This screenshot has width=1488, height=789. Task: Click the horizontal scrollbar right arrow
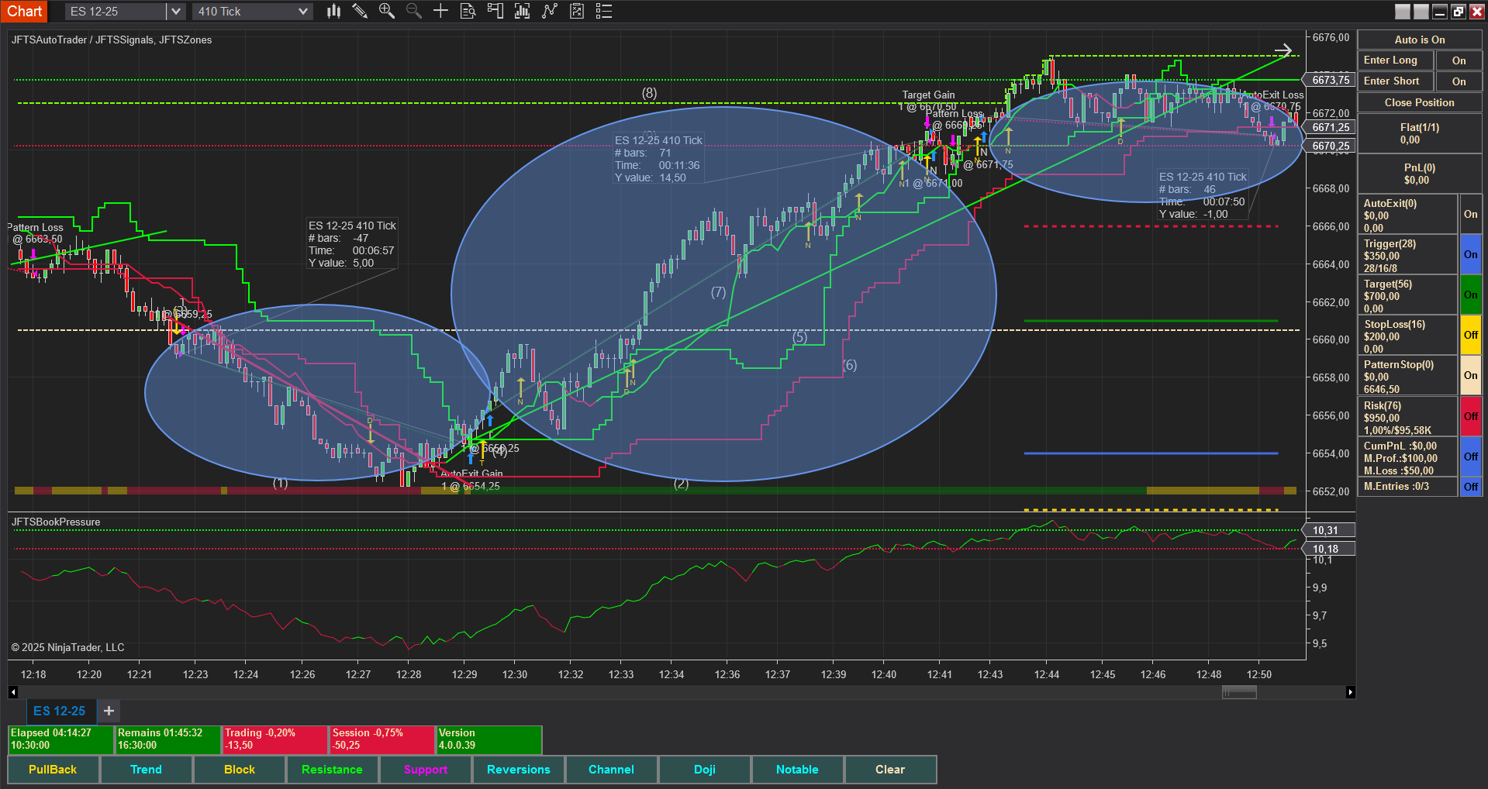(1350, 692)
